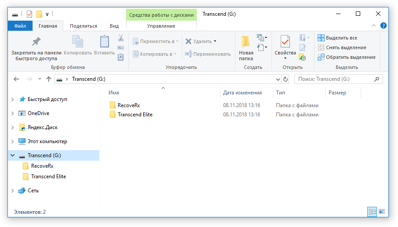This screenshot has height=227, width=398.
Task: Click the Properties icon in the quick access toolbar
Action: (x=29, y=14)
